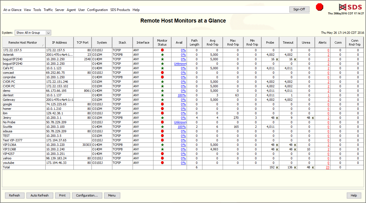Click the red status icon for VIP4257
The image size is (366, 203).
pos(162,154)
